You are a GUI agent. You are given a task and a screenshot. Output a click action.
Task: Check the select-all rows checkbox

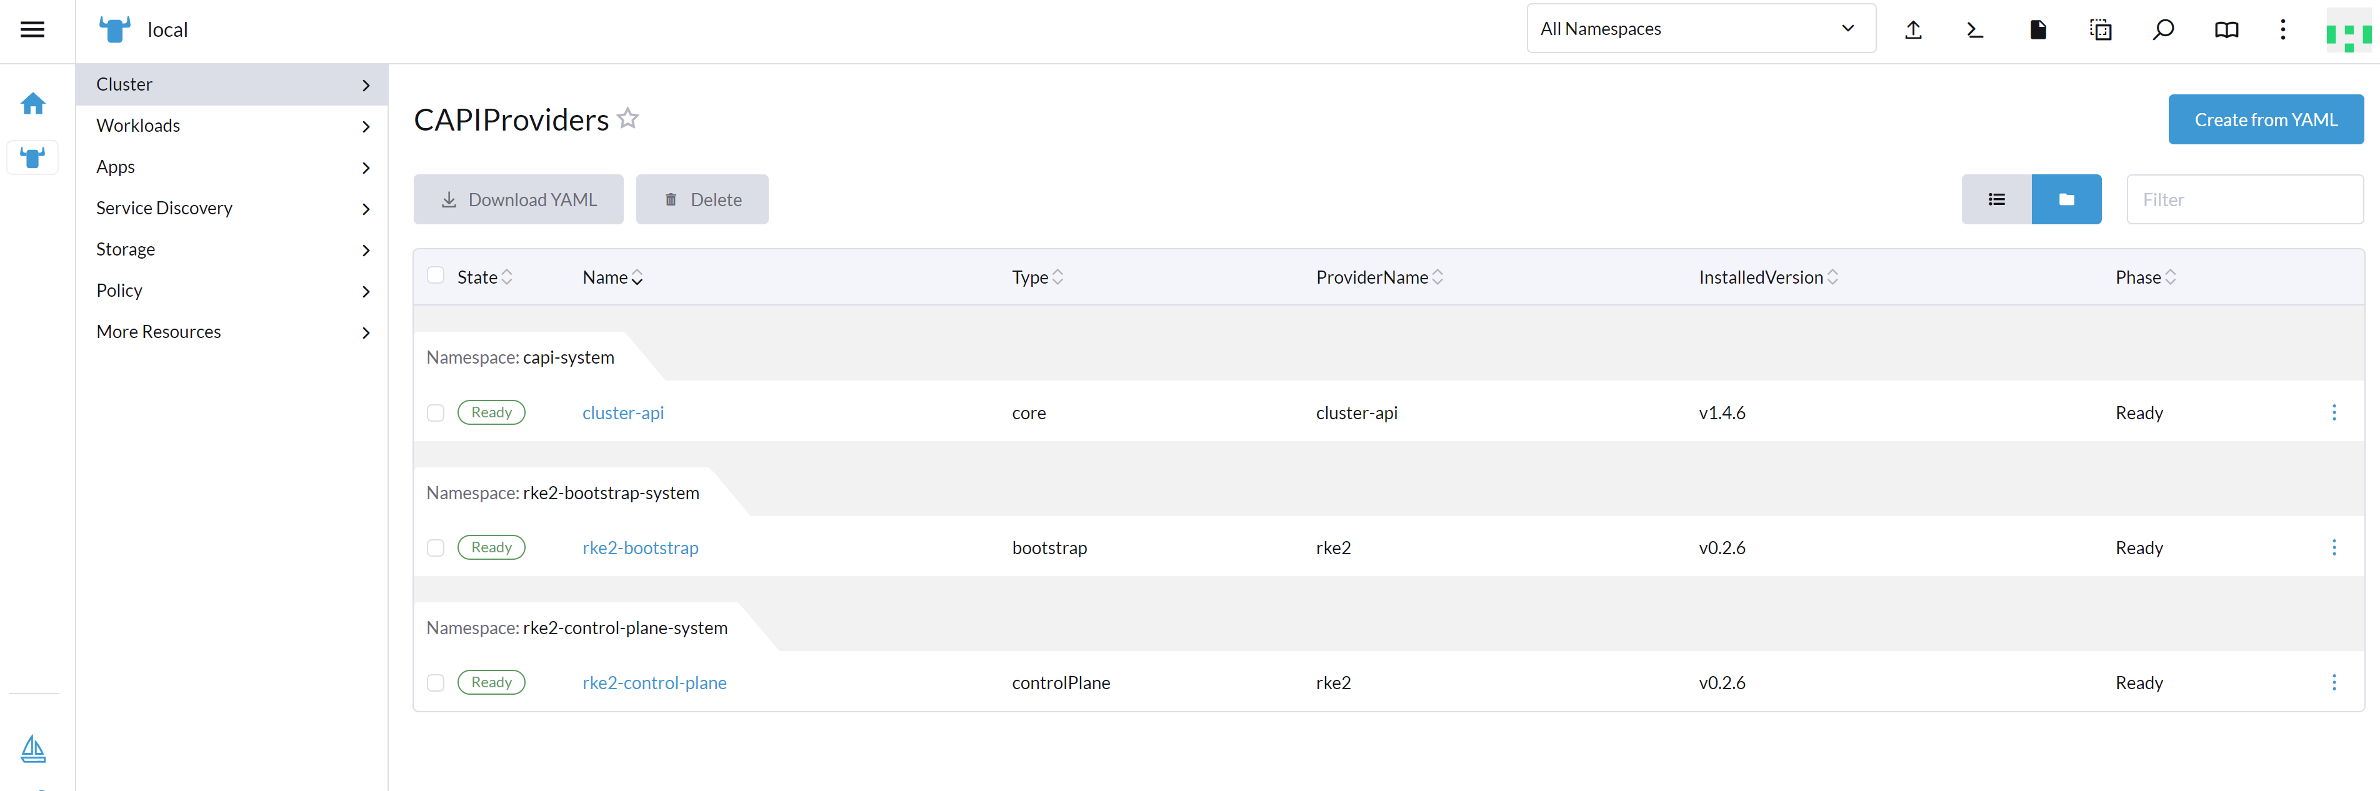[436, 276]
